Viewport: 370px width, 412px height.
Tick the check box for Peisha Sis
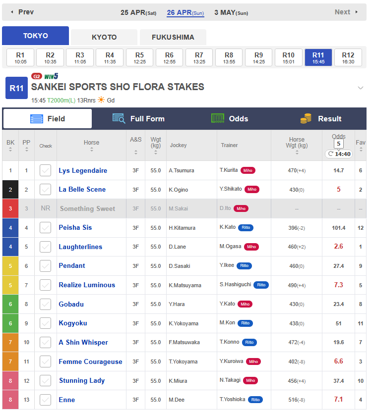point(45,228)
